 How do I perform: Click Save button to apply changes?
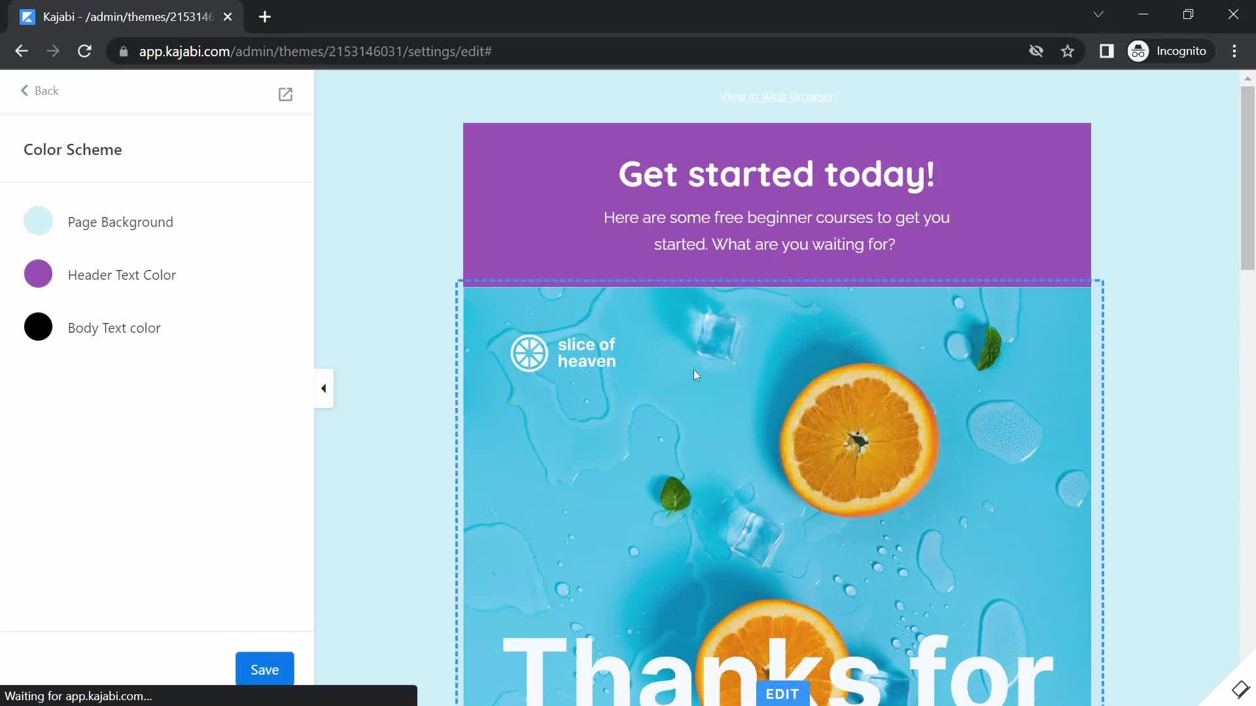tap(264, 669)
